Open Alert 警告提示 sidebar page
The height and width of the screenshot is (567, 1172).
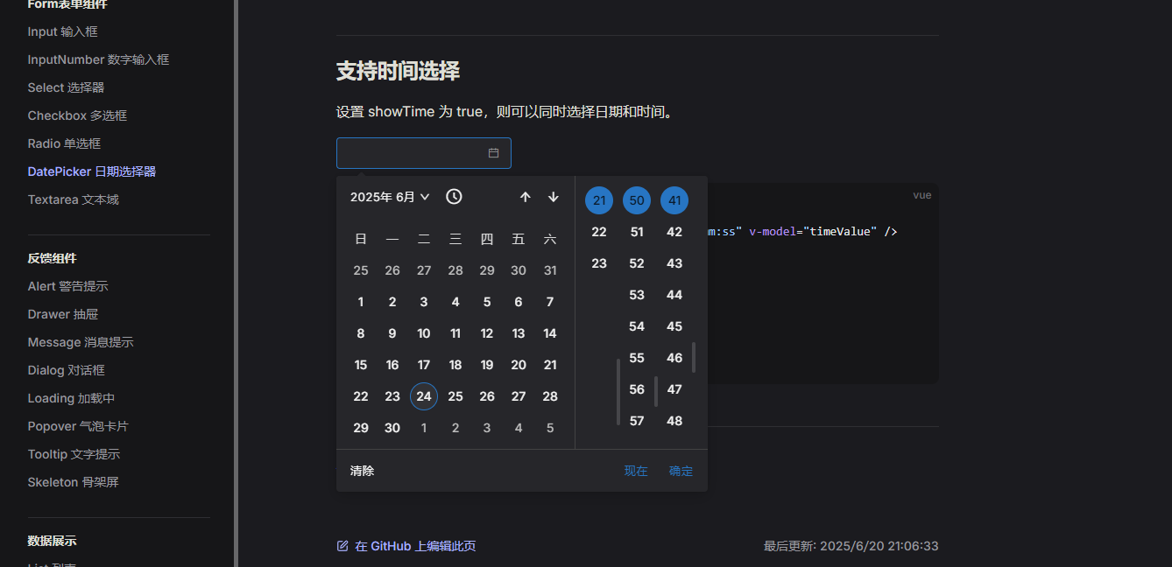[x=67, y=286]
